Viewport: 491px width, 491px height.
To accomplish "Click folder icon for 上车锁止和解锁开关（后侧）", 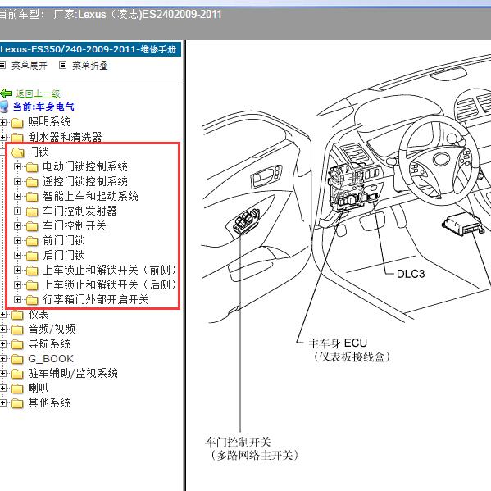I will [x=32, y=285].
